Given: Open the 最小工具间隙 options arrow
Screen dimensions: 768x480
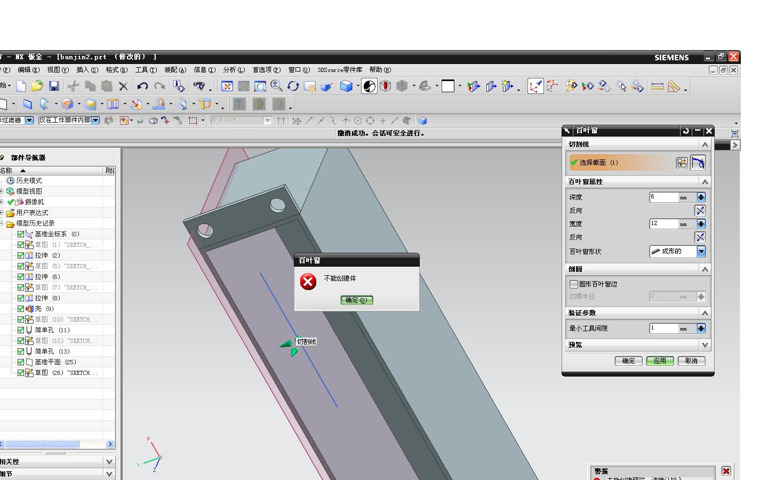Looking at the screenshot, I should [701, 329].
